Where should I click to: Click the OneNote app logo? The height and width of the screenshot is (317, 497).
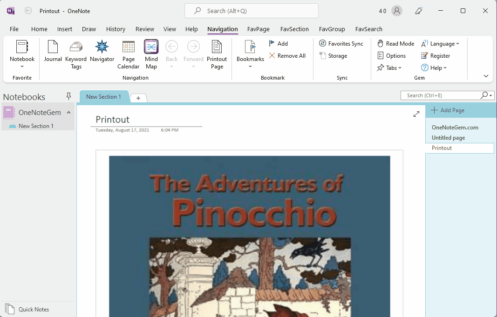(x=10, y=11)
